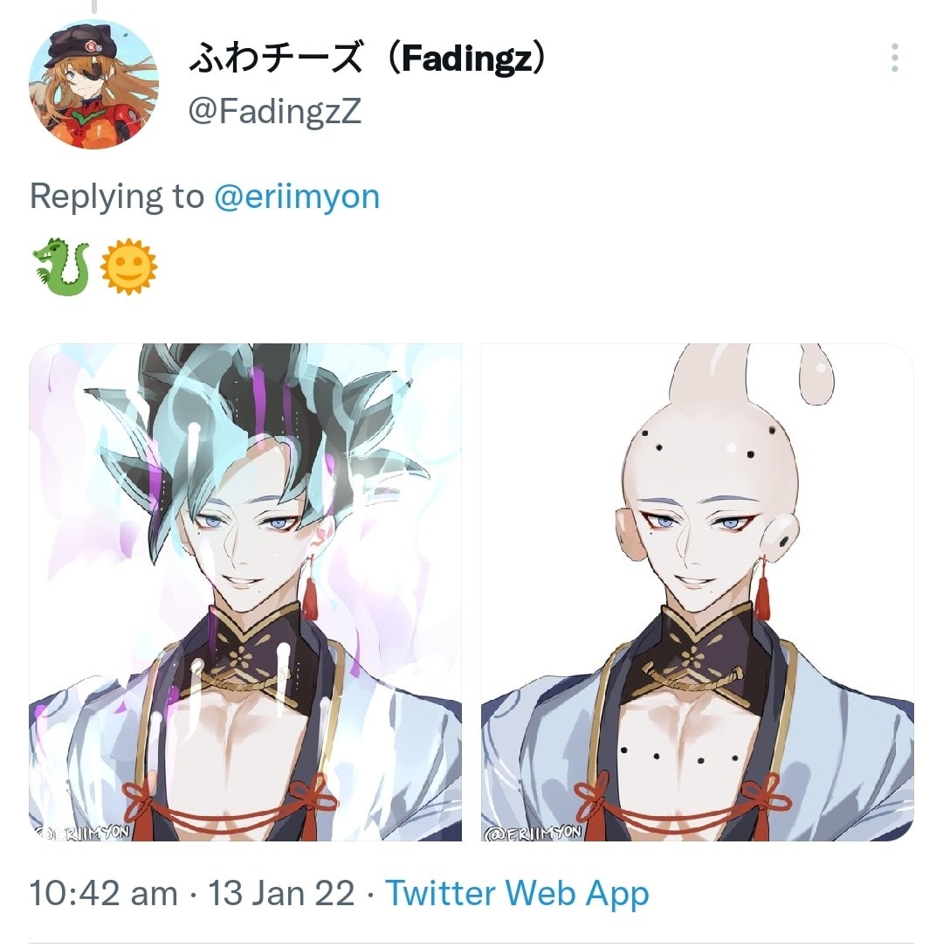Open the Fadingz profile avatar picture
This screenshot has height=948, width=943.
coord(93,84)
